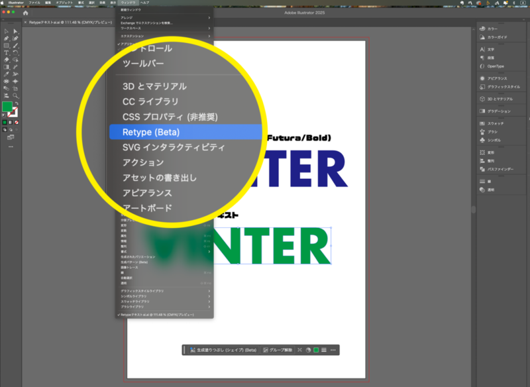Image resolution: width=530 pixels, height=387 pixels.
Task: Click Default Fill and Stroke icon
Action: 4,115
